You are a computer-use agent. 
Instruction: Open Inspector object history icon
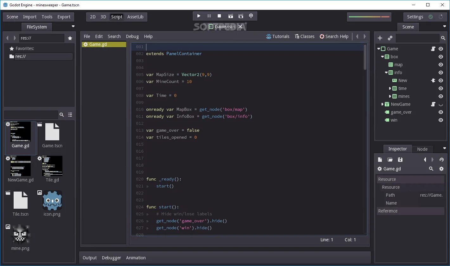(441, 160)
